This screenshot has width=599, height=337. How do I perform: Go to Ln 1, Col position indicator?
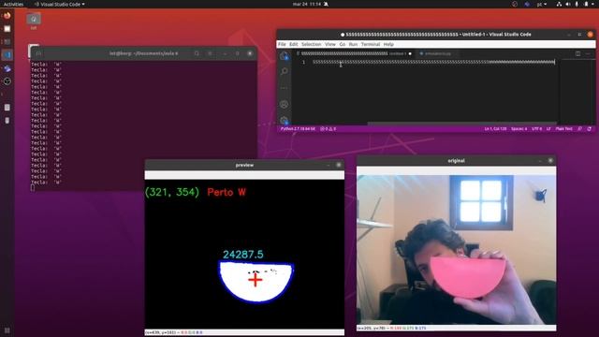[495, 129]
